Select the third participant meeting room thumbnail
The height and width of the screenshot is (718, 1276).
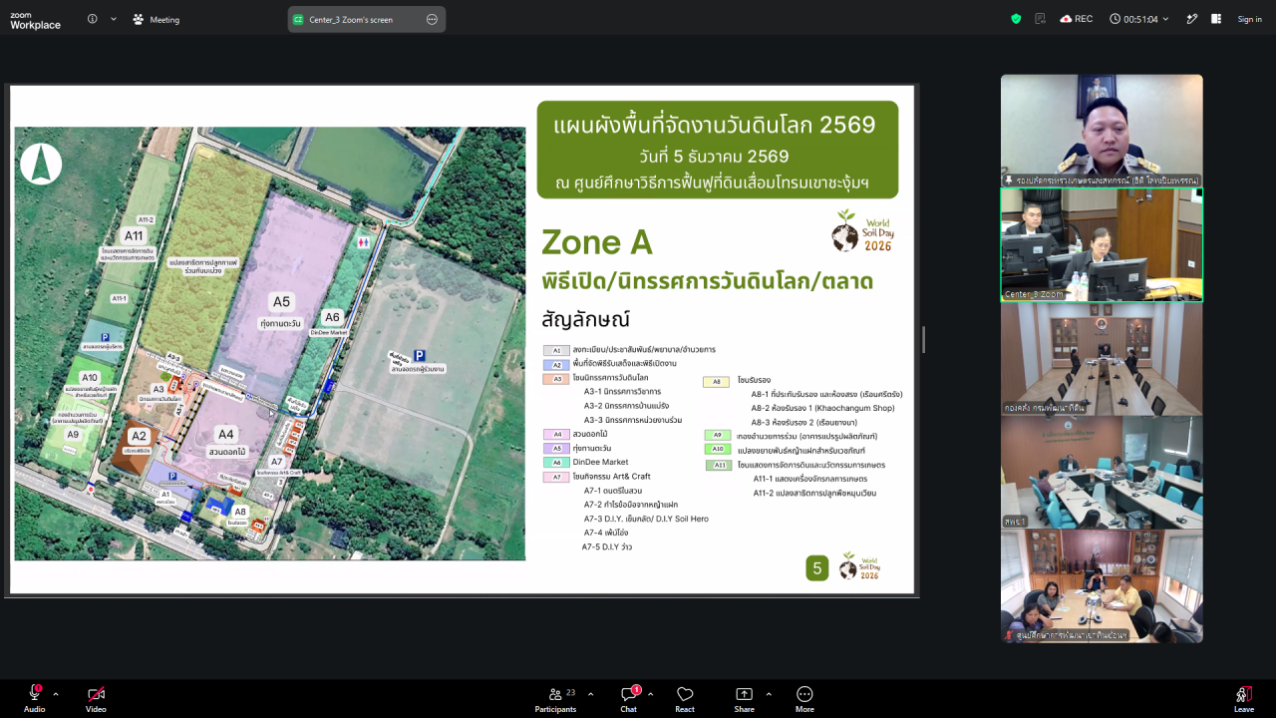point(1102,359)
